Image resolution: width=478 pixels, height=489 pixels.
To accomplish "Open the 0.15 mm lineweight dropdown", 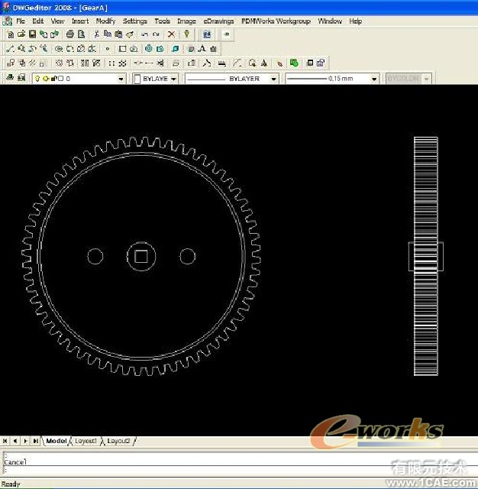I will [x=374, y=79].
